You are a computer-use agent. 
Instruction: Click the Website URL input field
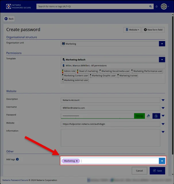click(110, 124)
